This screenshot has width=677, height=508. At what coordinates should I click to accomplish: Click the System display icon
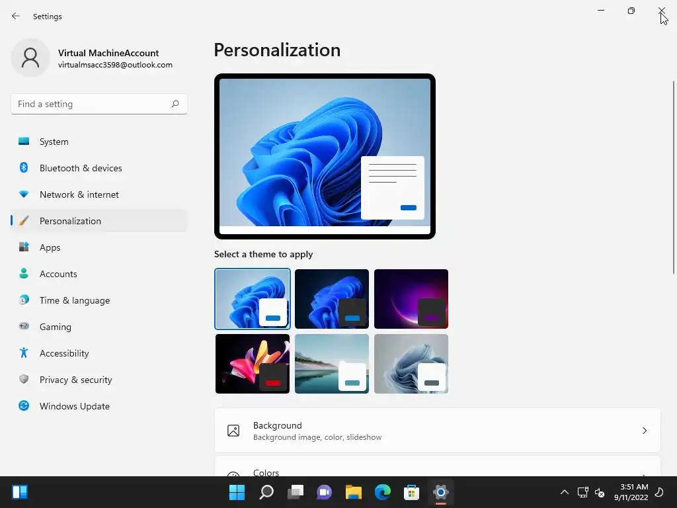[24, 142]
